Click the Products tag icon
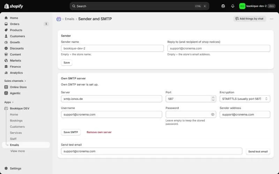The width and height of the screenshot is (279, 174). pyautogui.click(x=6, y=30)
